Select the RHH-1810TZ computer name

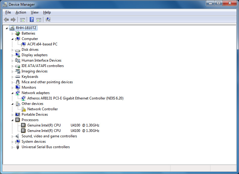pyautogui.click(x=26, y=28)
